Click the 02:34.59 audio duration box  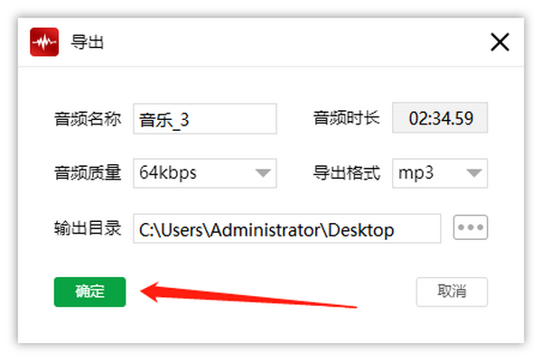coord(440,118)
